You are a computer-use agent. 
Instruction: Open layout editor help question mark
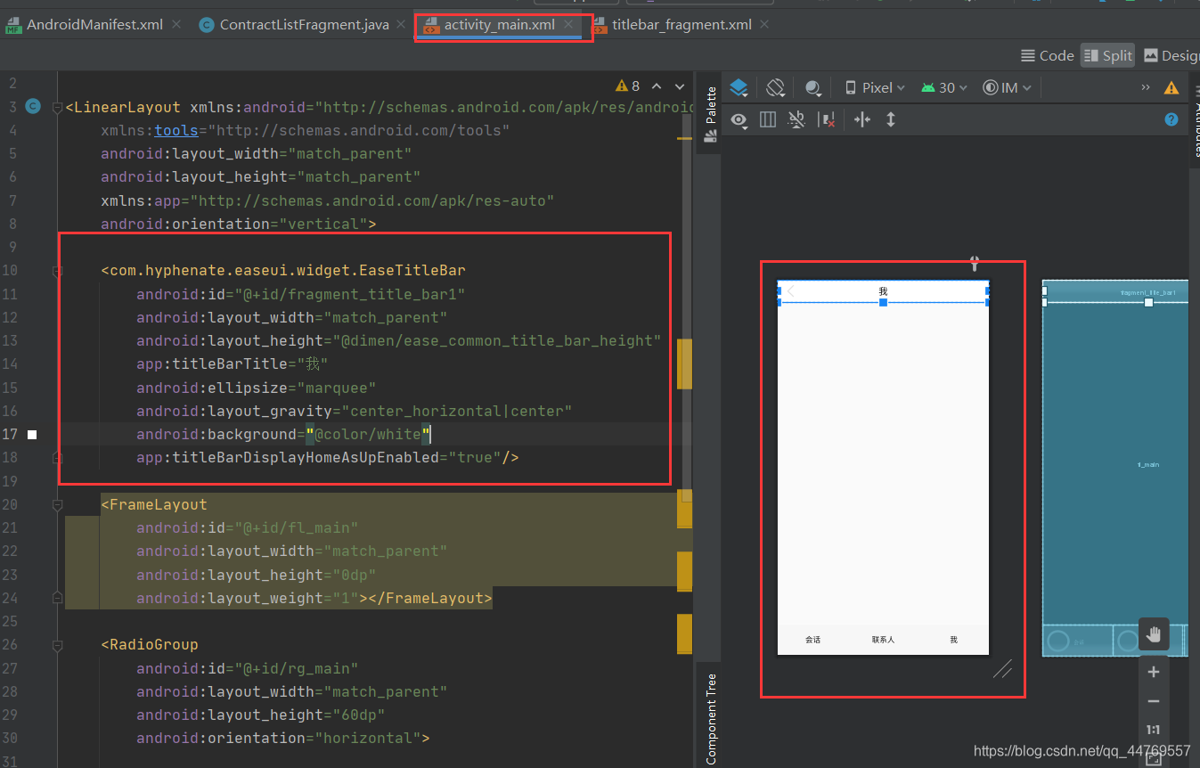[x=1171, y=119]
